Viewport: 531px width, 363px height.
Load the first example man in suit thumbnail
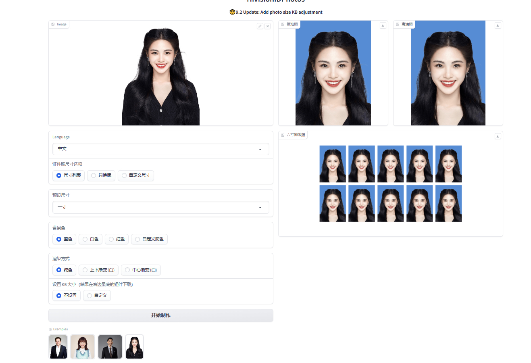58,347
